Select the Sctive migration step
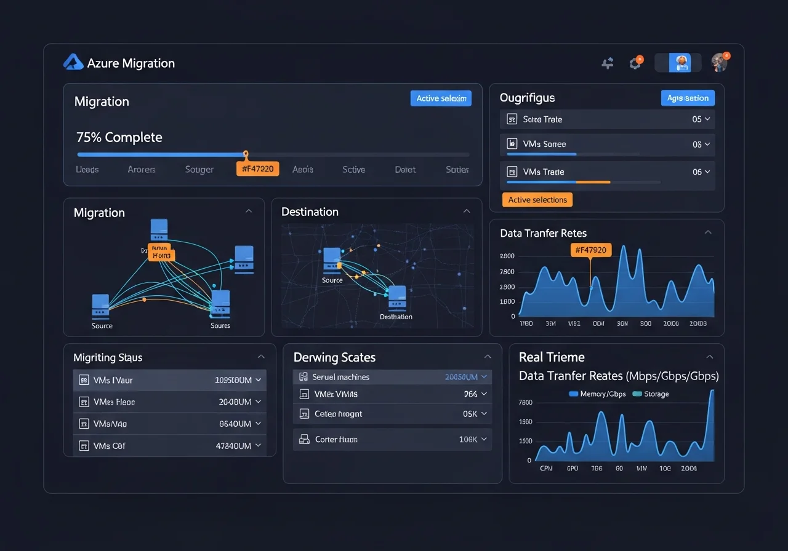 (x=353, y=170)
